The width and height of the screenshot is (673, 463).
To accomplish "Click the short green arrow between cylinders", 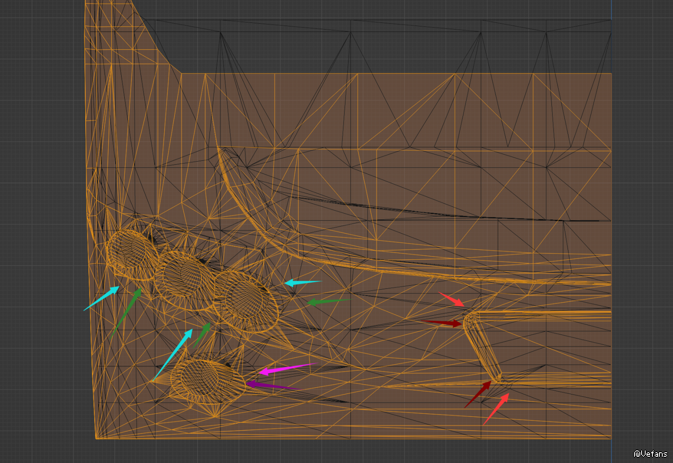I will click(x=202, y=334).
